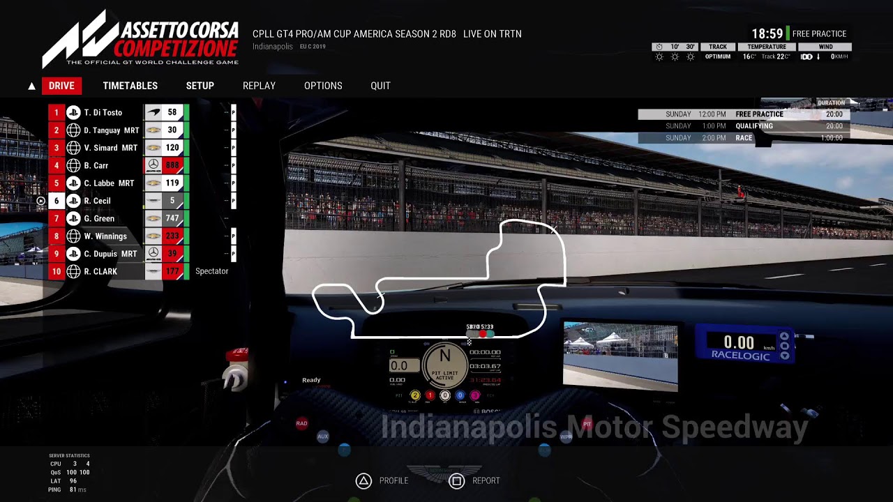Click the wind direction arrow icon
The image size is (893, 502).
click(818, 57)
